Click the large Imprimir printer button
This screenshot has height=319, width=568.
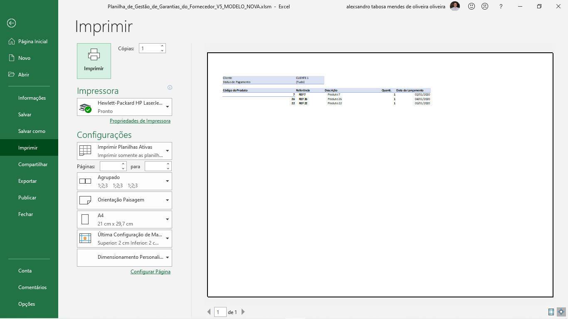point(94,61)
